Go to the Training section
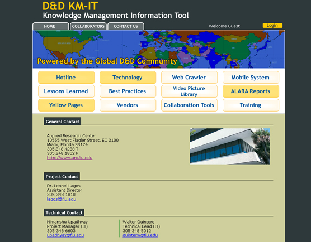 click(x=251, y=105)
